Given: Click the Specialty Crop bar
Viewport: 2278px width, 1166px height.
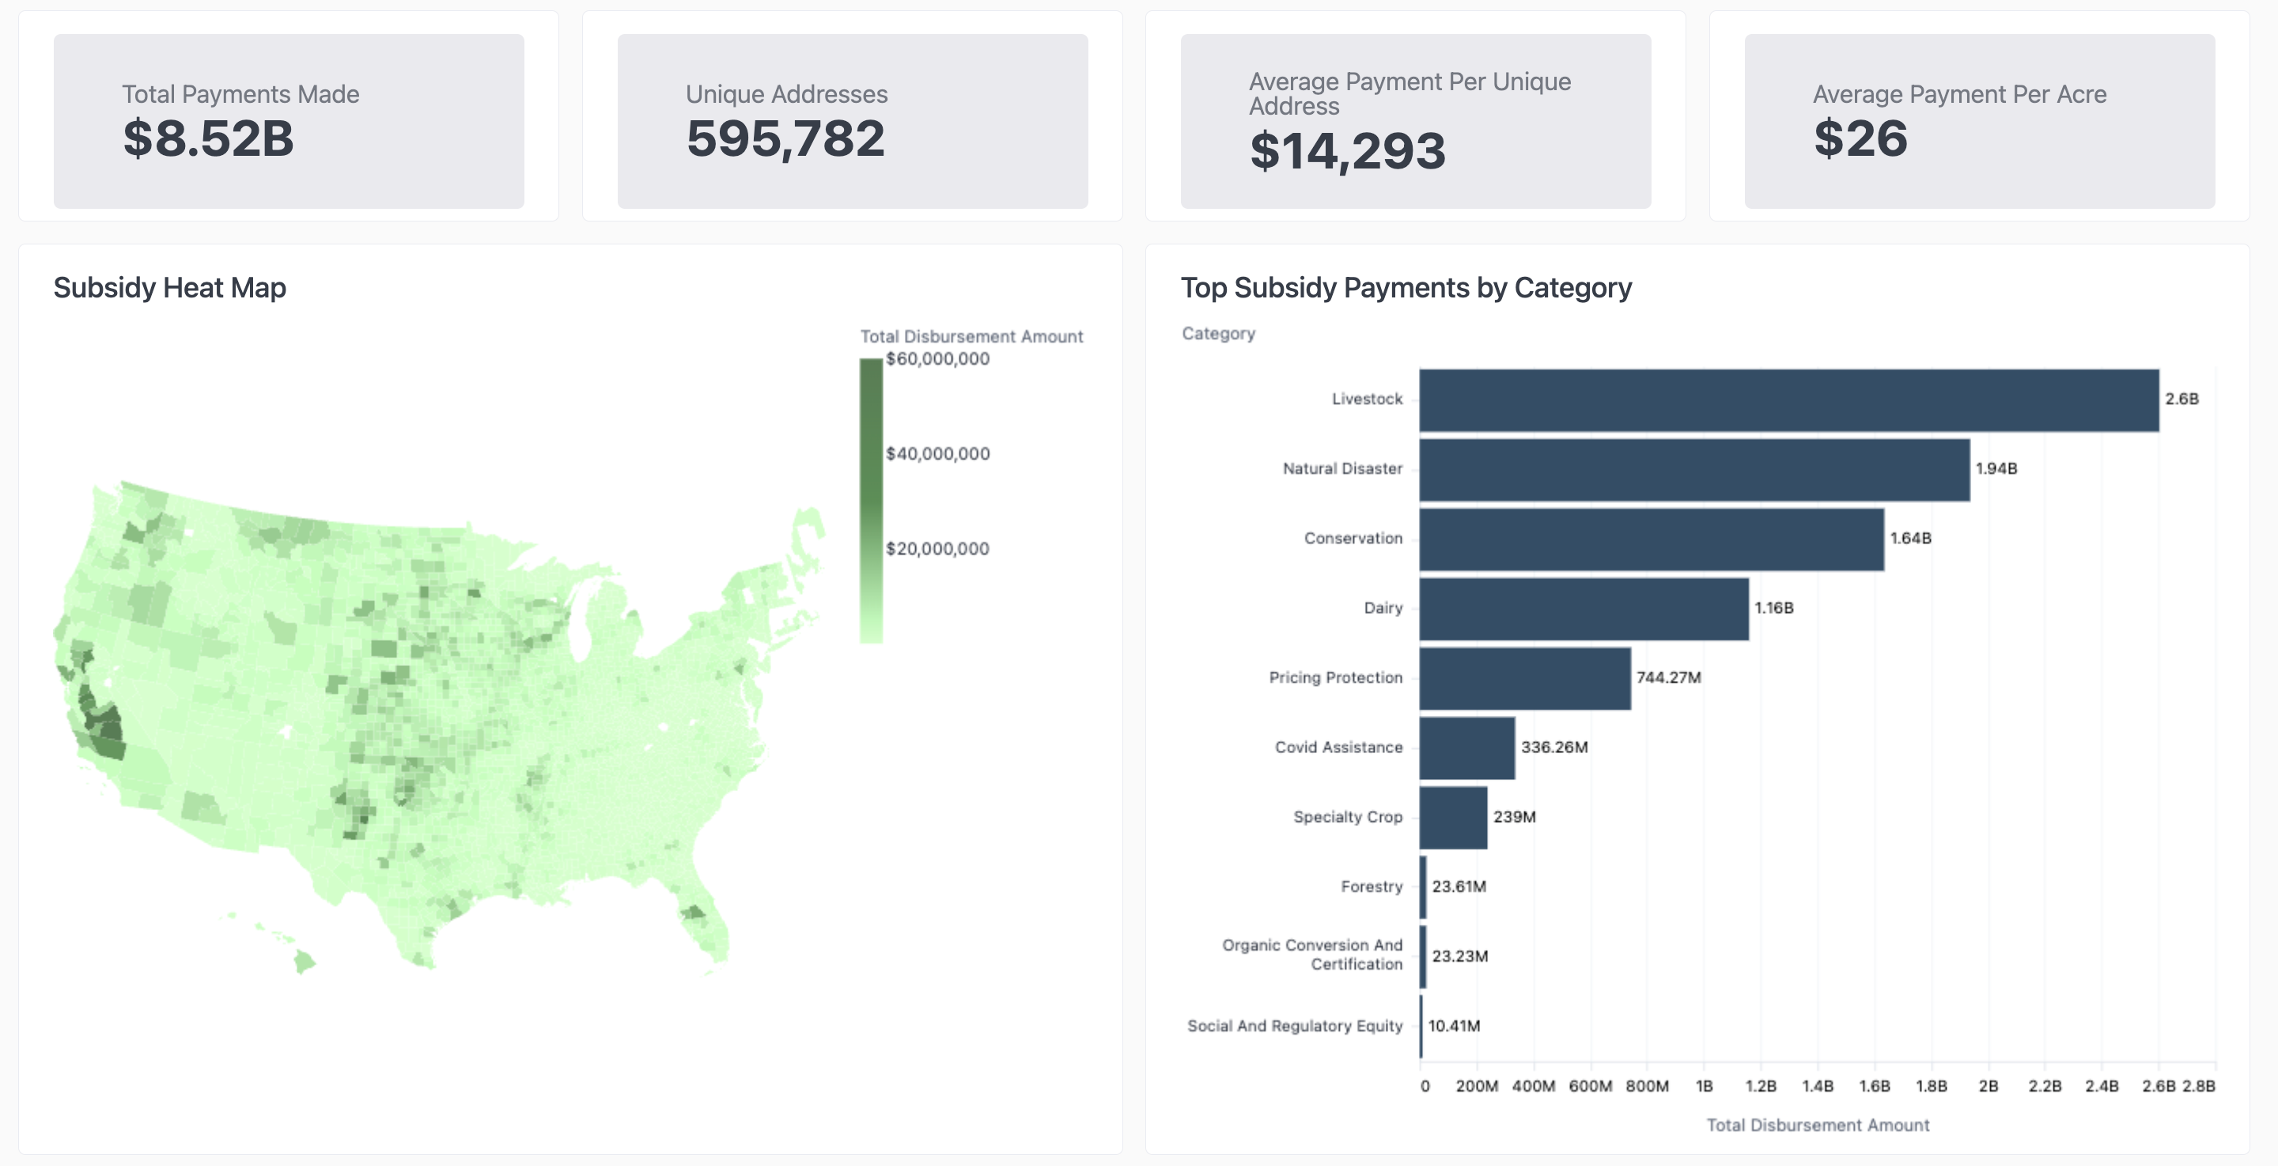Looking at the screenshot, I should pyautogui.click(x=1454, y=817).
